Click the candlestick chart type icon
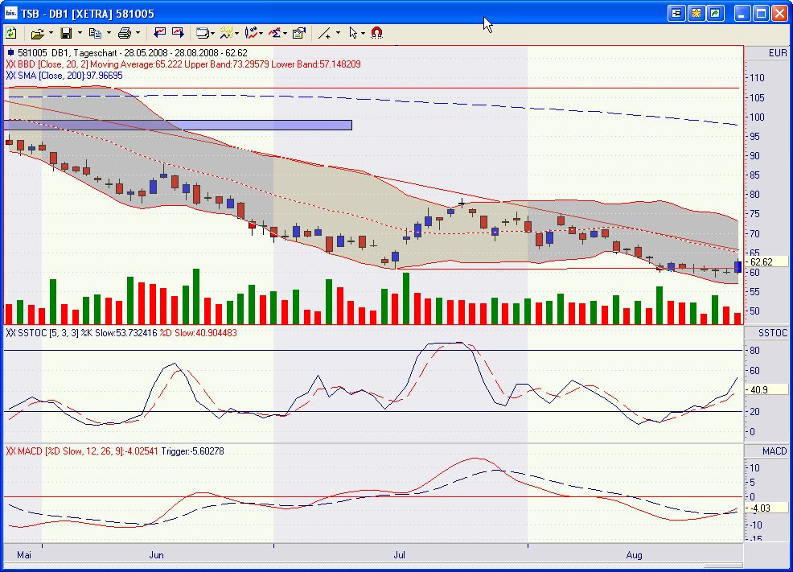The height and width of the screenshot is (572, 793). (251, 33)
